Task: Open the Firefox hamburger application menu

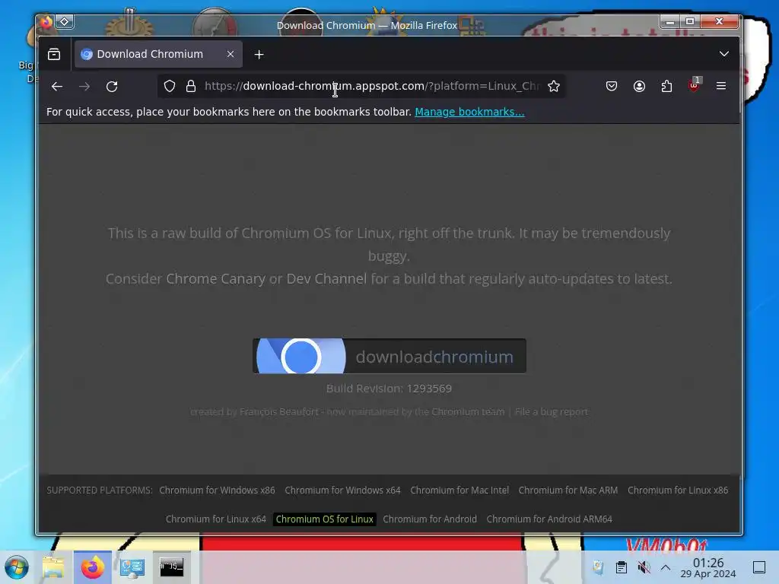Action: pyautogui.click(x=721, y=86)
